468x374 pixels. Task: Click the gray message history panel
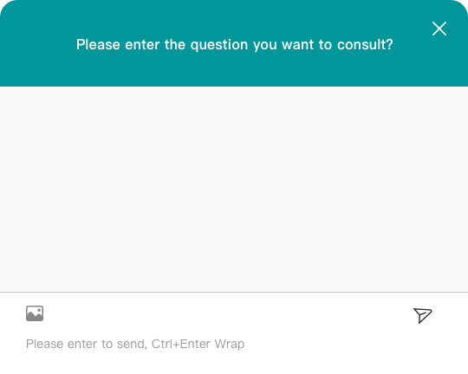point(234,189)
